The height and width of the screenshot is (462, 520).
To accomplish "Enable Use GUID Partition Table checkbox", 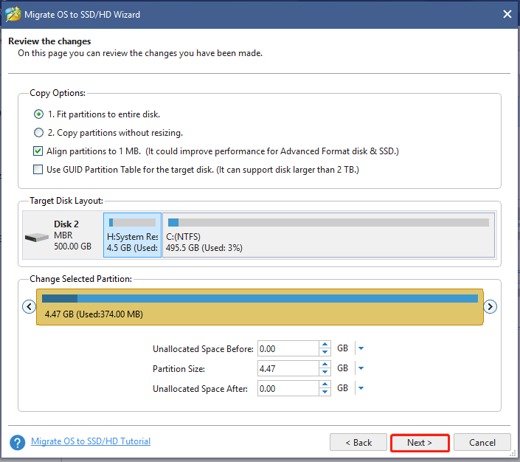I will tap(38, 170).
